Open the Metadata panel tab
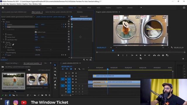Screen dimensions: 187x105 tap(80, 12)
